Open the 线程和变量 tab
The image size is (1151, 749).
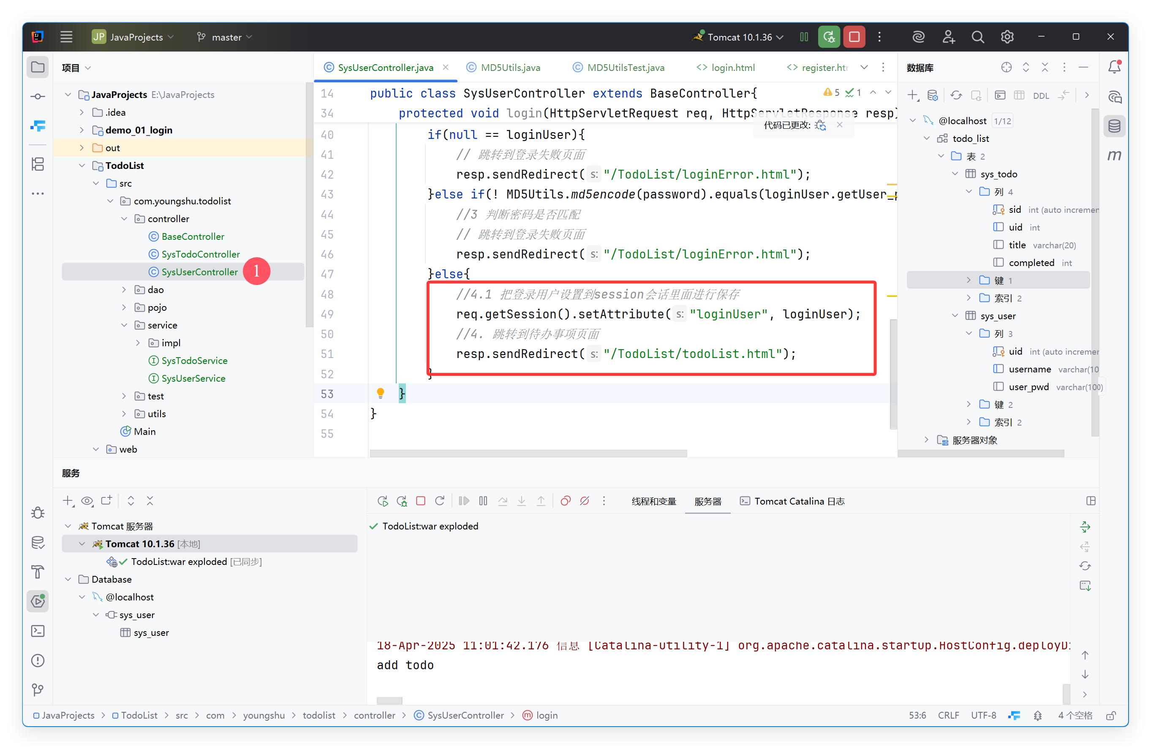pyautogui.click(x=653, y=501)
